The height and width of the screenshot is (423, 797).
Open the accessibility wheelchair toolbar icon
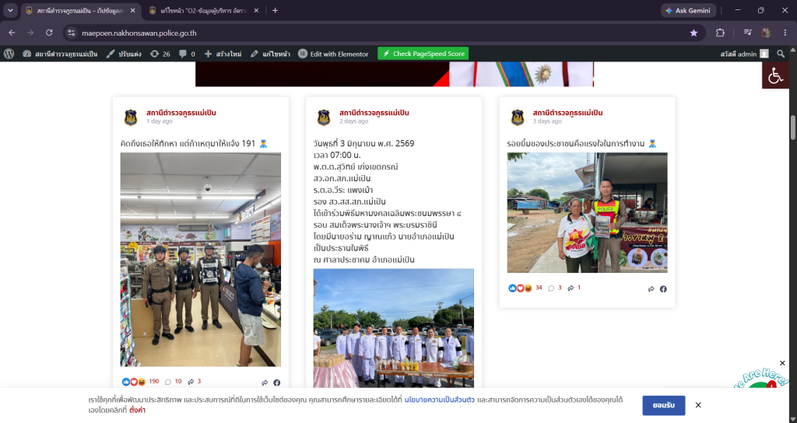[775, 75]
